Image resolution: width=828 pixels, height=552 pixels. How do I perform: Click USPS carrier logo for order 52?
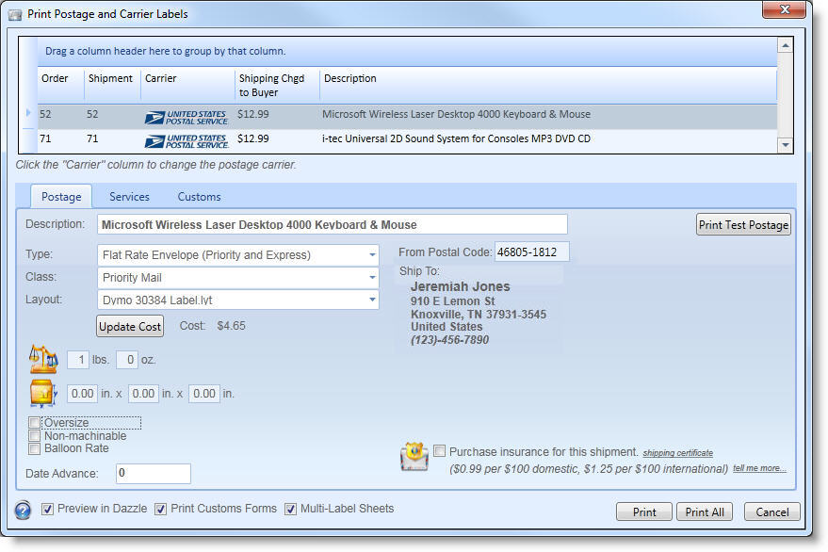click(186, 115)
